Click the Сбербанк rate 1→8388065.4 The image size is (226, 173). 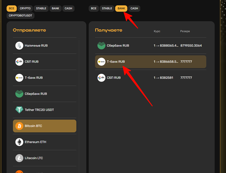coord(166,46)
